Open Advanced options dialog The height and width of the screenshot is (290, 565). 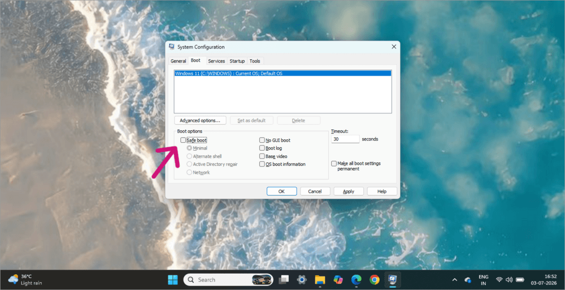point(200,121)
